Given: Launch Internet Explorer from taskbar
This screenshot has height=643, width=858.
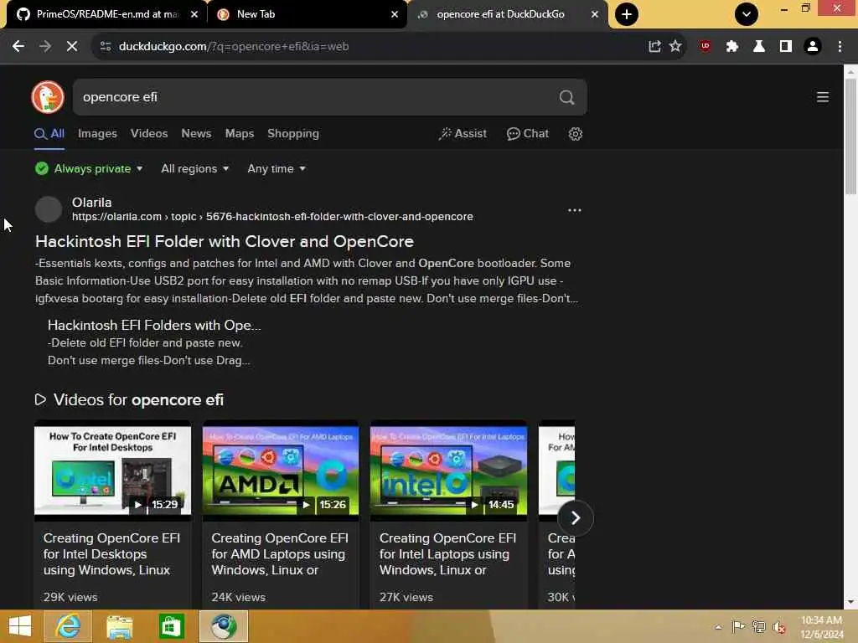Looking at the screenshot, I should (x=68, y=626).
